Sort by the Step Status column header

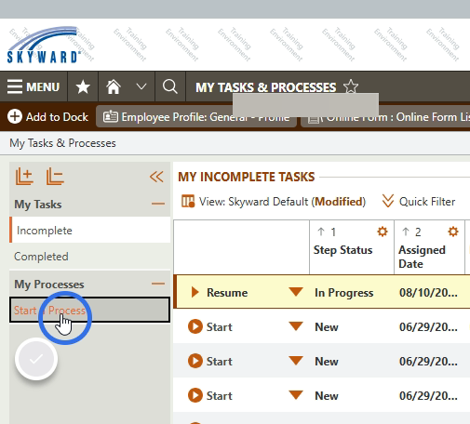click(342, 250)
